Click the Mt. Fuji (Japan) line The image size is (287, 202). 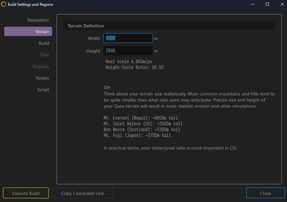[137, 135]
